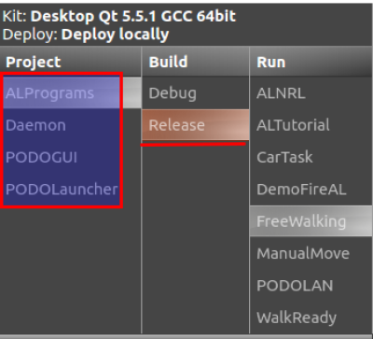The image size is (373, 339).
Task: Choose ALNRL run configuration
Action: tap(311, 92)
